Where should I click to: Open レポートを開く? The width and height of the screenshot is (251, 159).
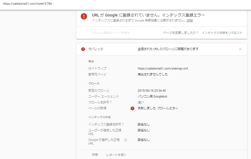pos(116,155)
